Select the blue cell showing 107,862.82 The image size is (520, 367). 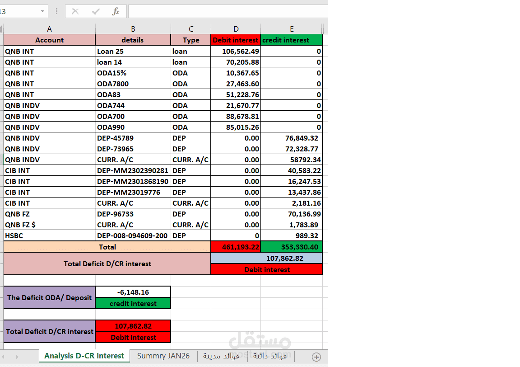pyautogui.click(x=267, y=258)
